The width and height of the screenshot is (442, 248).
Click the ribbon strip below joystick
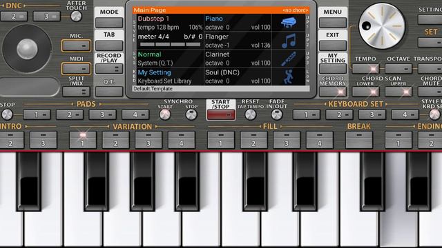30,87
